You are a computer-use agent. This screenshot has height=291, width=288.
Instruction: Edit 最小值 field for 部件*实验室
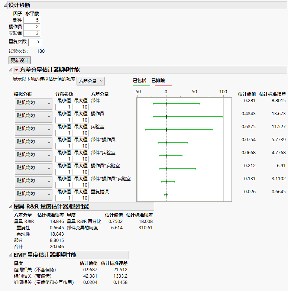(64, 159)
